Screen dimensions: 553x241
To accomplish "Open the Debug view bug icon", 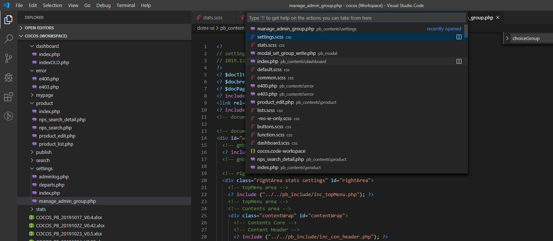I will tap(8, 77).
